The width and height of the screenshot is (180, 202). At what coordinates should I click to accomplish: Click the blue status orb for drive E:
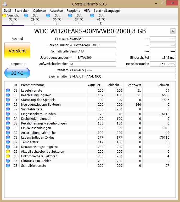tap(48, 15)
